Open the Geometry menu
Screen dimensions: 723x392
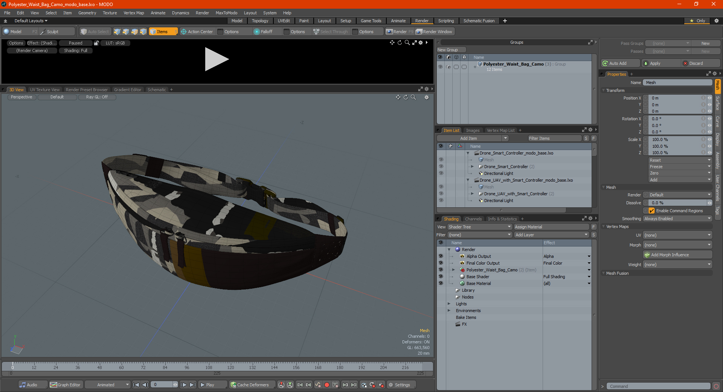click(87, 13)
